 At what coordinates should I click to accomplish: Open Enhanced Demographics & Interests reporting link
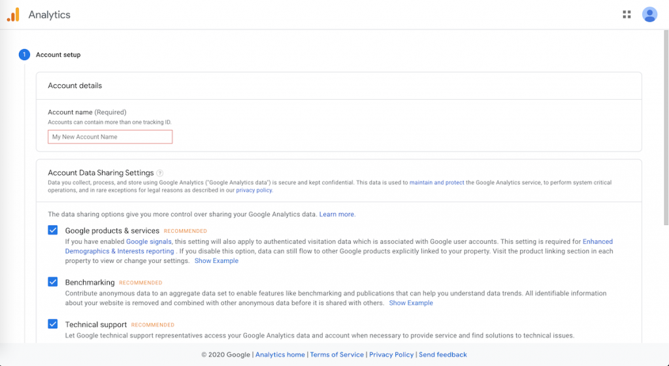coord(120,251)
